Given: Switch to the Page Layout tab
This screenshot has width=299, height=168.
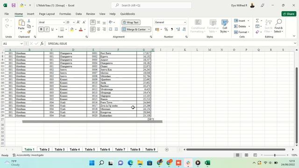Looking at the screenshot, I should (x=47, y=14).
